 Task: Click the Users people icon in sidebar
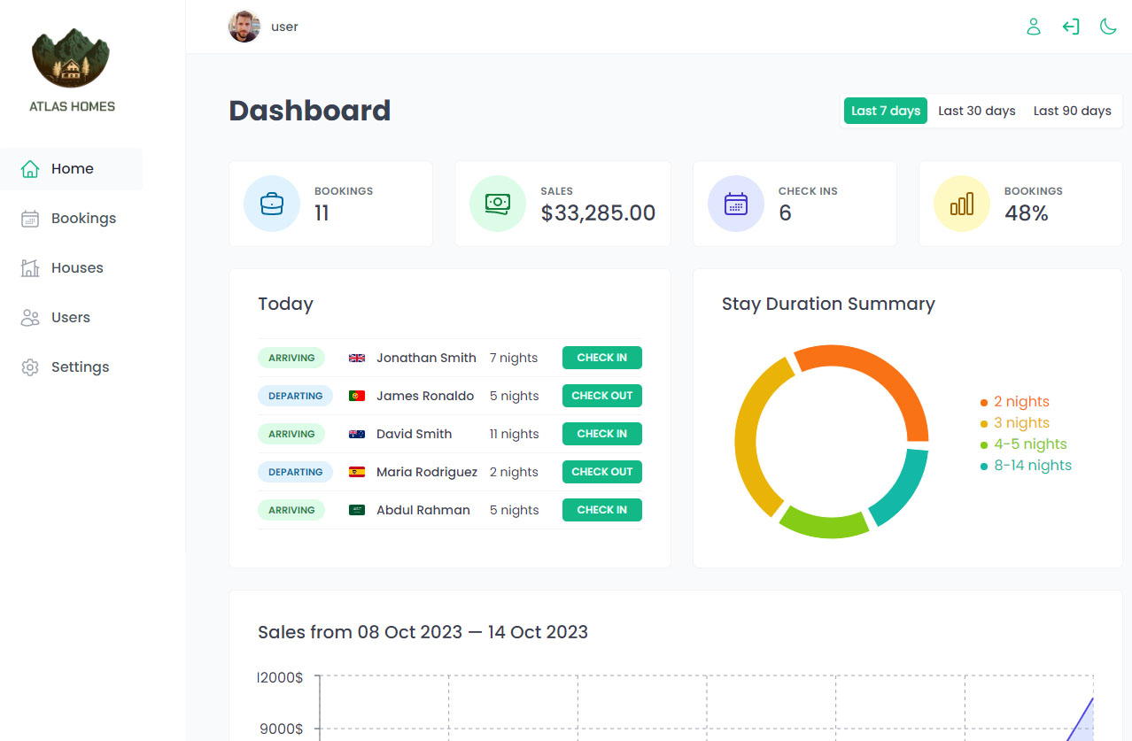[x=30, y=318]
